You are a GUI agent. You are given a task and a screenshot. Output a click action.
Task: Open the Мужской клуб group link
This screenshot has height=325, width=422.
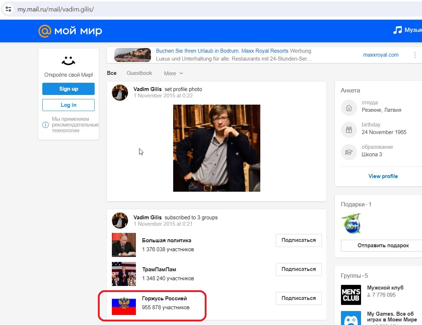click(385, 288)
